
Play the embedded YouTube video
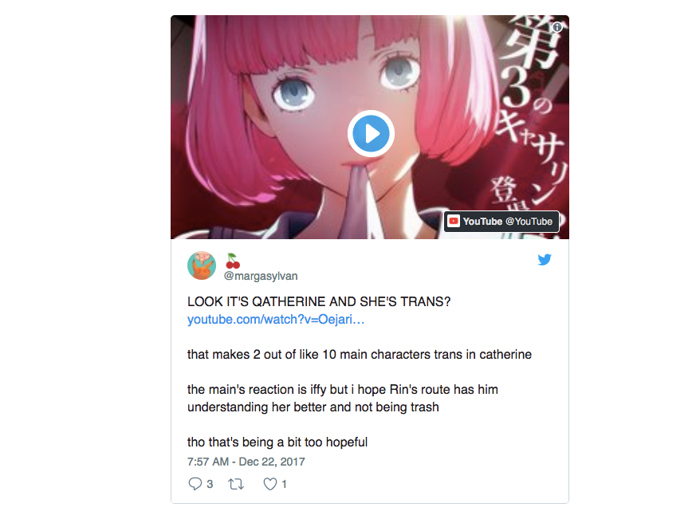pos(371,134)
